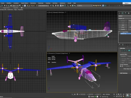131x98 pixels.
Task: Open the project path dropdown in toolbar
Action: pos(85,6)
